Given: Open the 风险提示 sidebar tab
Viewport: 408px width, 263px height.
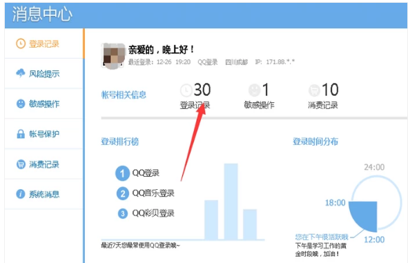Looking at the screenshot, I should (x=43, y=74).
